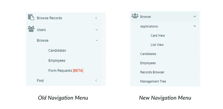Image resolution: width=223 pixels, height=109 pixels.
Task: Open Candidates in the old navigation menu
Action: [x=57, y=51]
